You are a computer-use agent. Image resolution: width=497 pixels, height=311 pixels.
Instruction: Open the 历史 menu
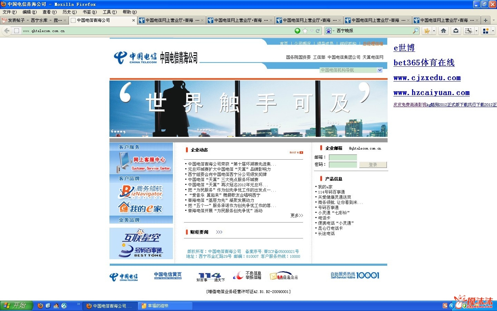click(70, 12)
